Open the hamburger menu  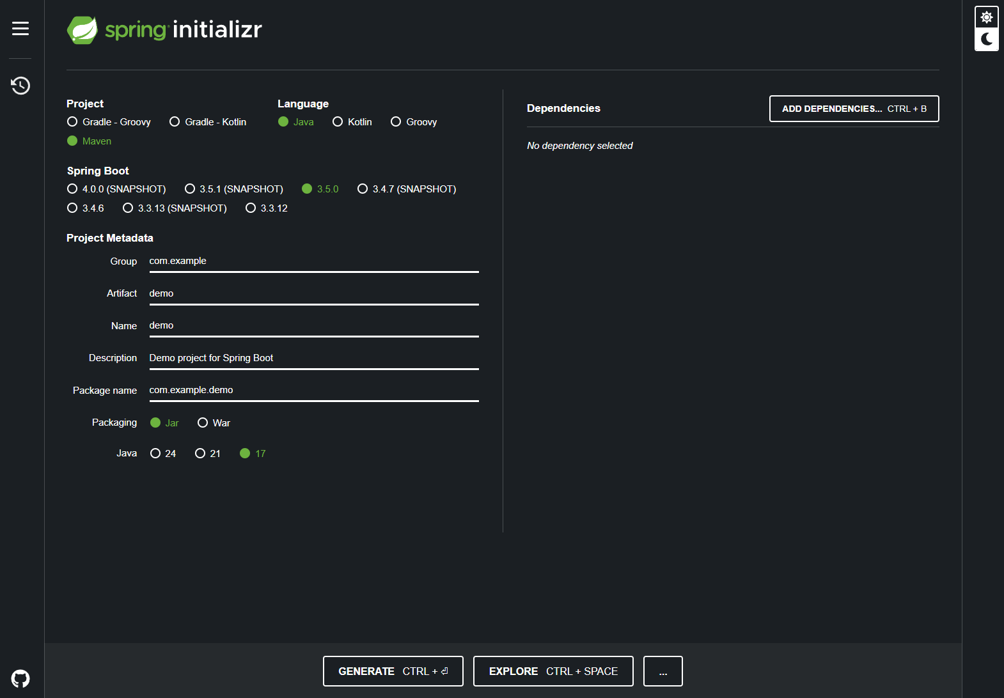20,29
